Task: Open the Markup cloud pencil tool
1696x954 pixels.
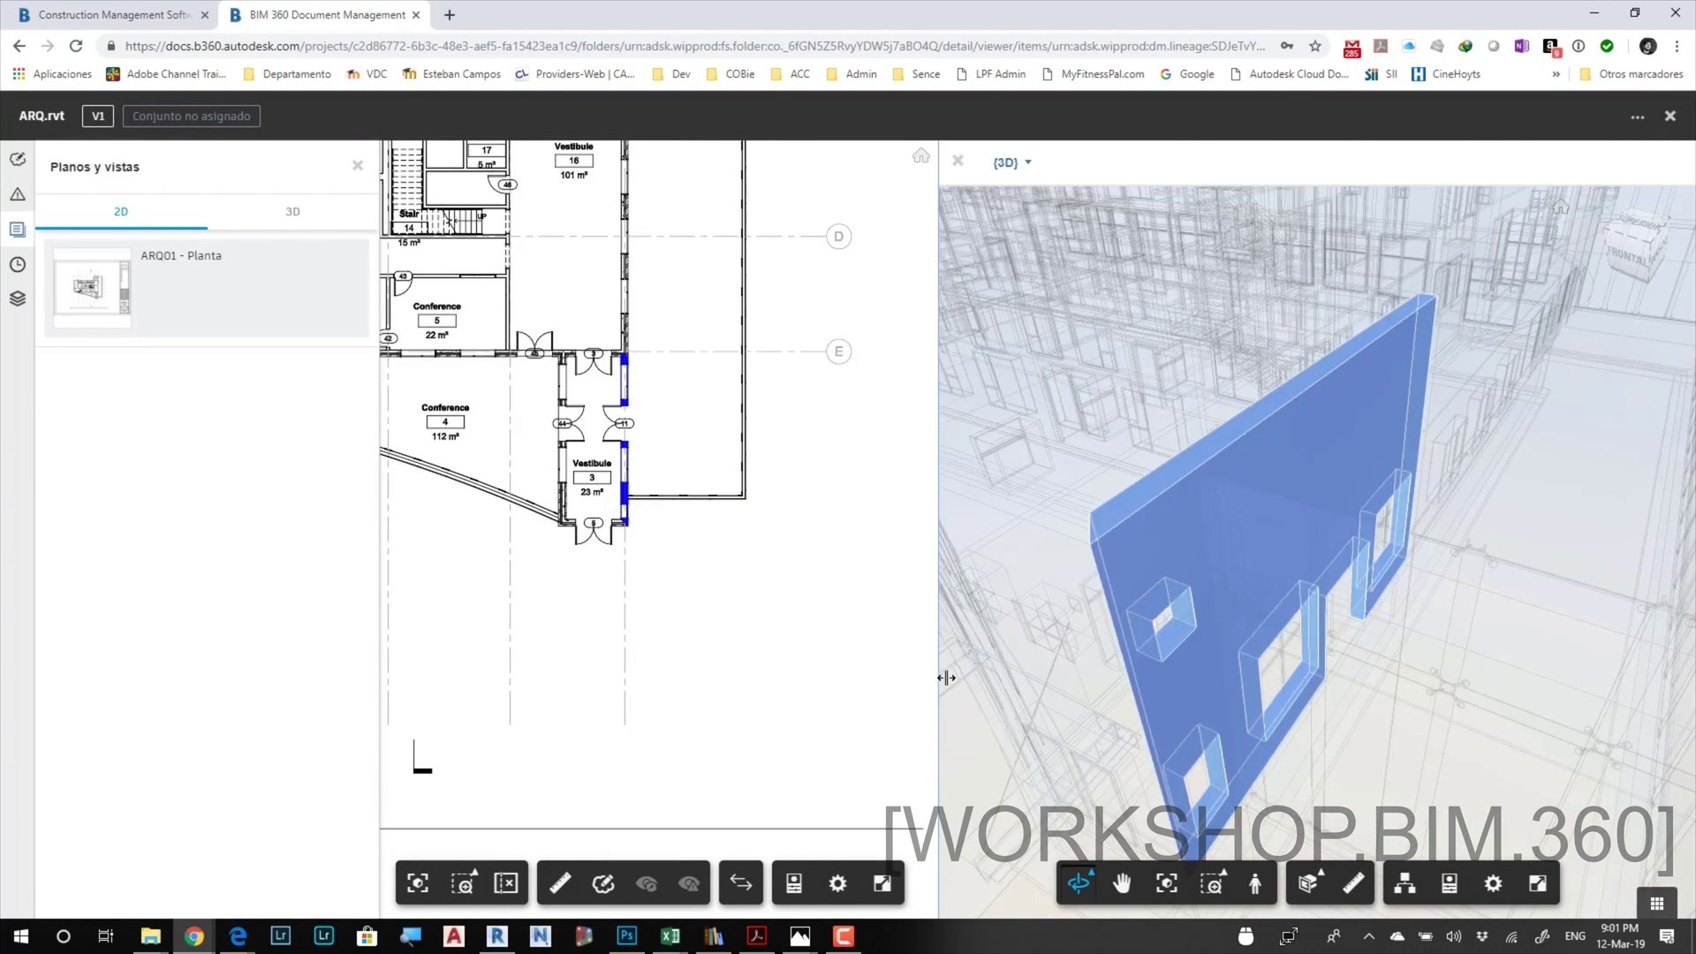Action: [603, 883]
